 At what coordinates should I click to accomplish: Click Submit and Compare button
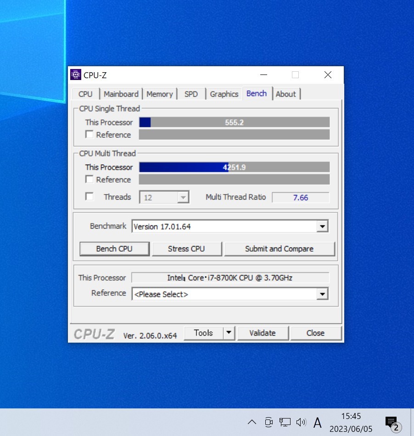[279, 249]
